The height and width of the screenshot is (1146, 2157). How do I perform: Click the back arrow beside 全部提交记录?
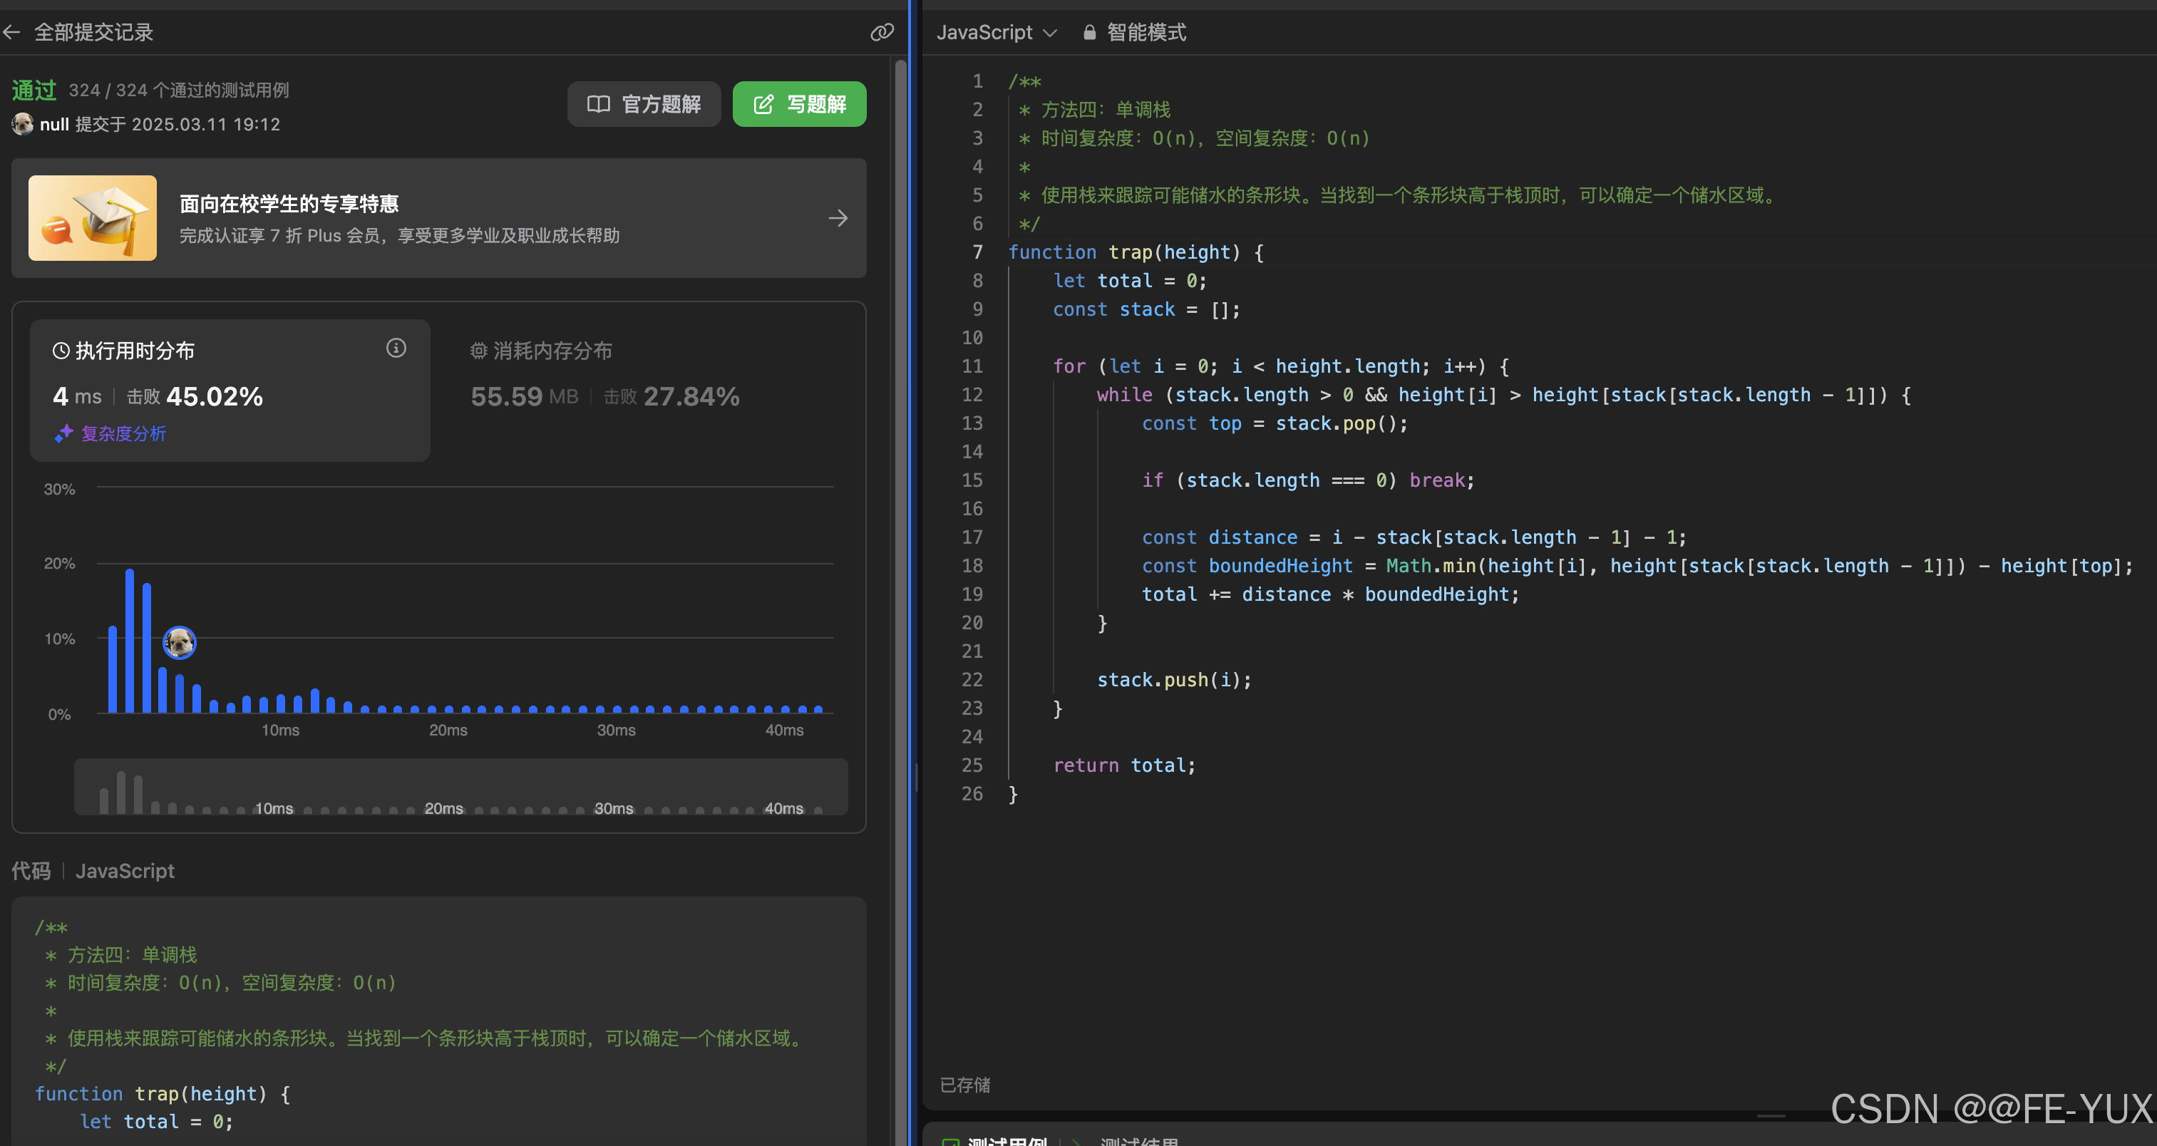pos(13,33)
